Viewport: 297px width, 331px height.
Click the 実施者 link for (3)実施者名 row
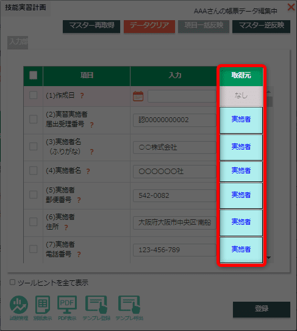pyautogui.click(x=241, y=147)
